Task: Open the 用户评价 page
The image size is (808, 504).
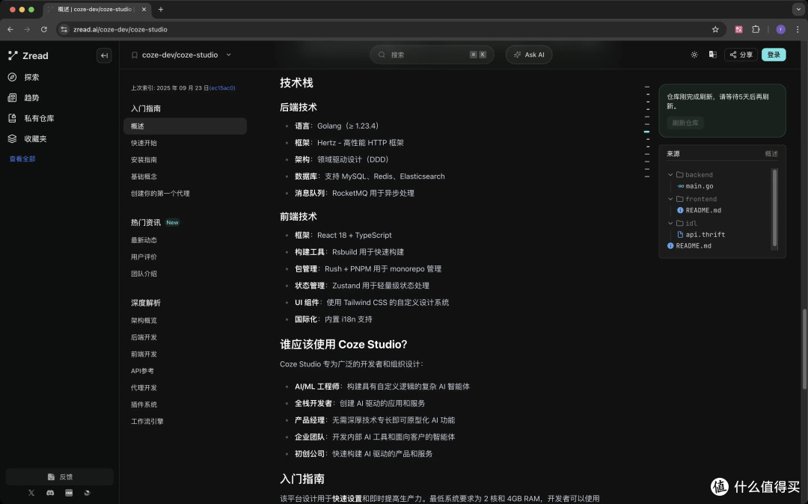Action: tap(144, 257)
